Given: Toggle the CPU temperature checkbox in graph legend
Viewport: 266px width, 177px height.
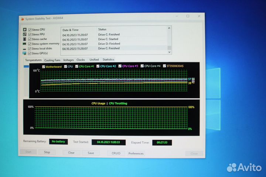Looking at the screenshot, I should pos(65,67).
